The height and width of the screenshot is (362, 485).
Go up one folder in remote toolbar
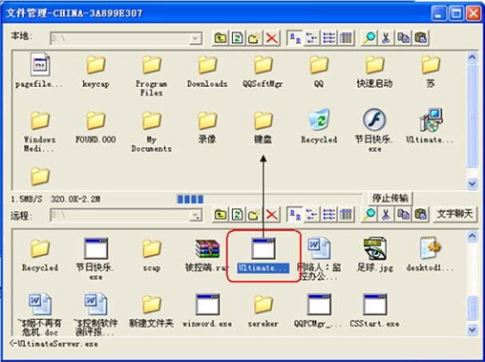(221, 215)
